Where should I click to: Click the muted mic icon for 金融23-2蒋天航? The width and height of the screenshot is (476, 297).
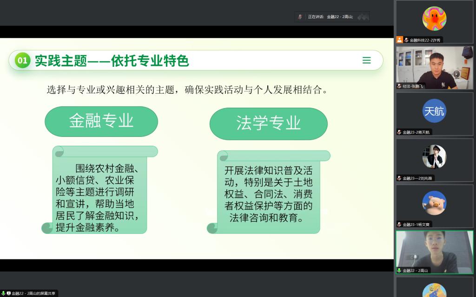(x=399, y=132)
